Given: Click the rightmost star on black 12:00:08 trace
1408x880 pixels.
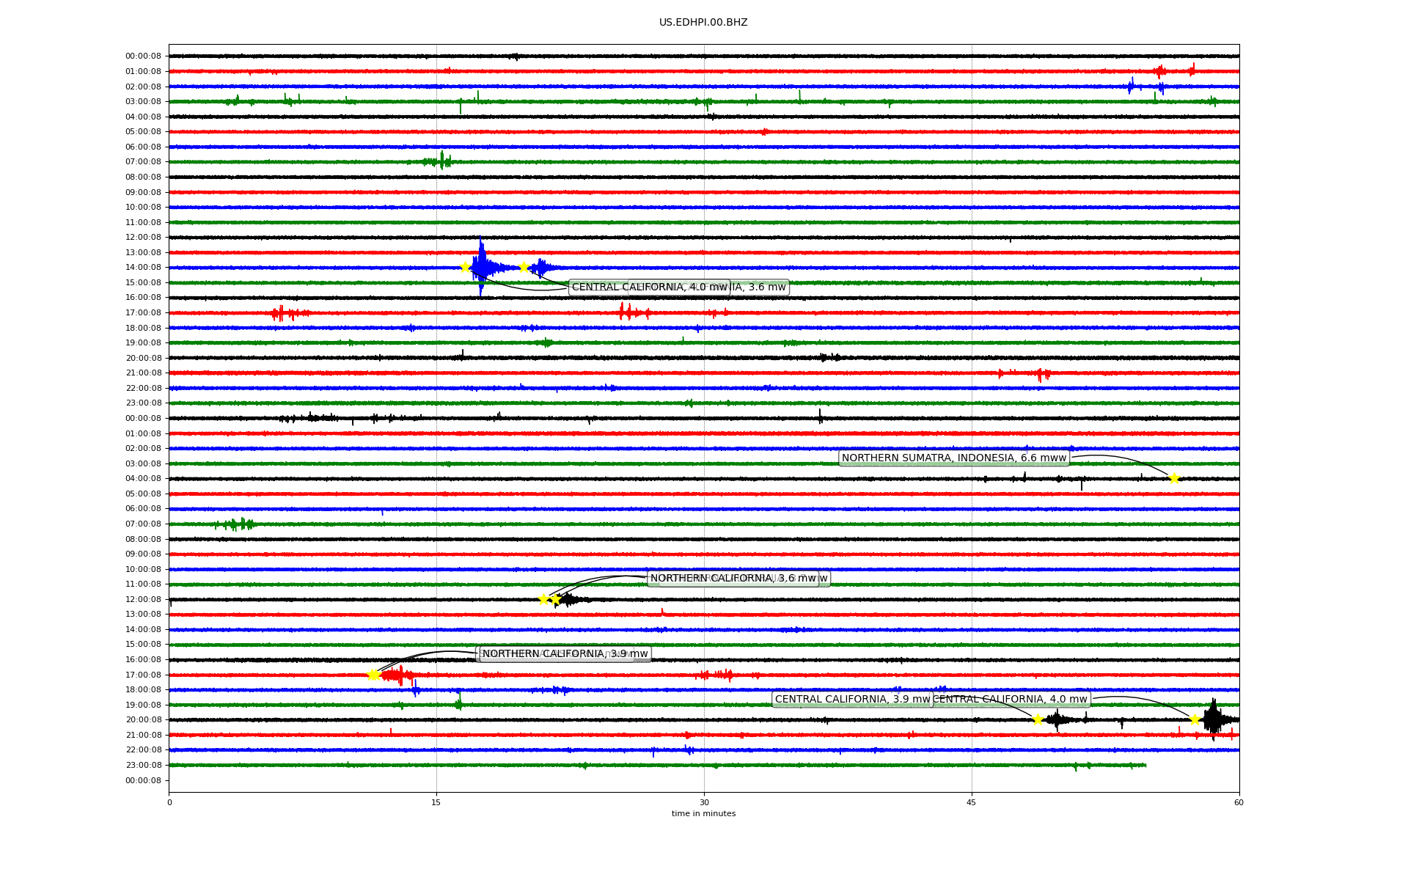Looking at the screenshot, I should (555, 599).
